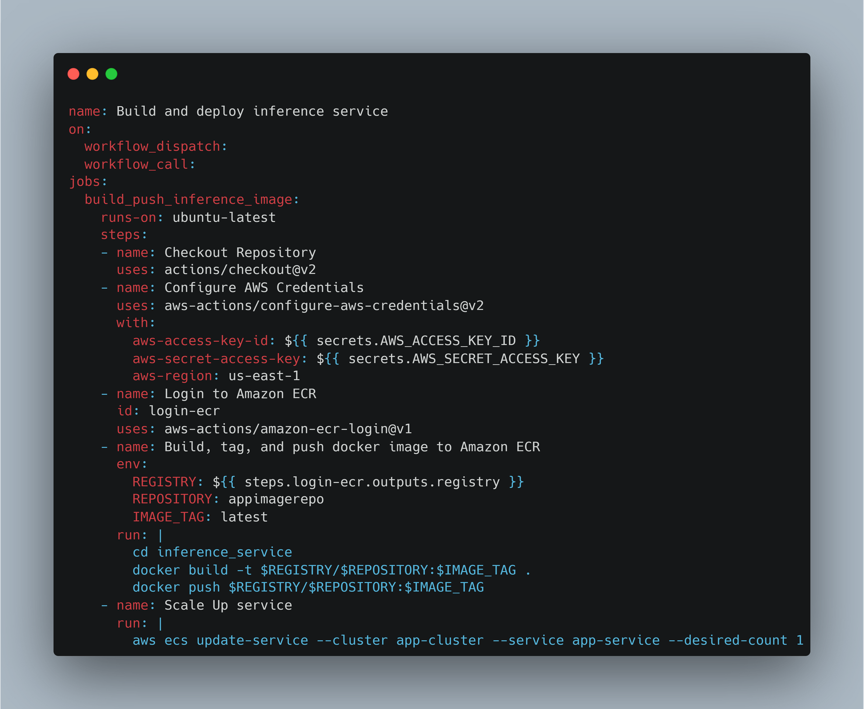Click the green zoom window control
864x709 pixels.
coord(112,74)
